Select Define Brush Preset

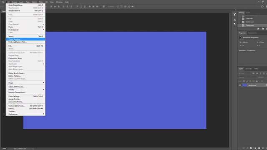tap(25, 73)
